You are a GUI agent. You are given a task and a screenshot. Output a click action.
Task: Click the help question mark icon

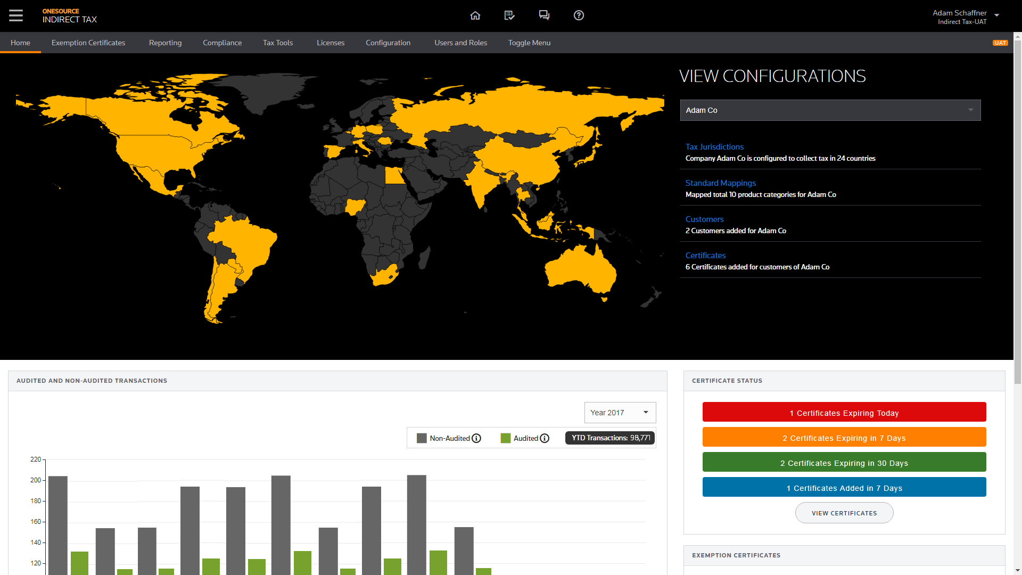[x=579, y=15]
